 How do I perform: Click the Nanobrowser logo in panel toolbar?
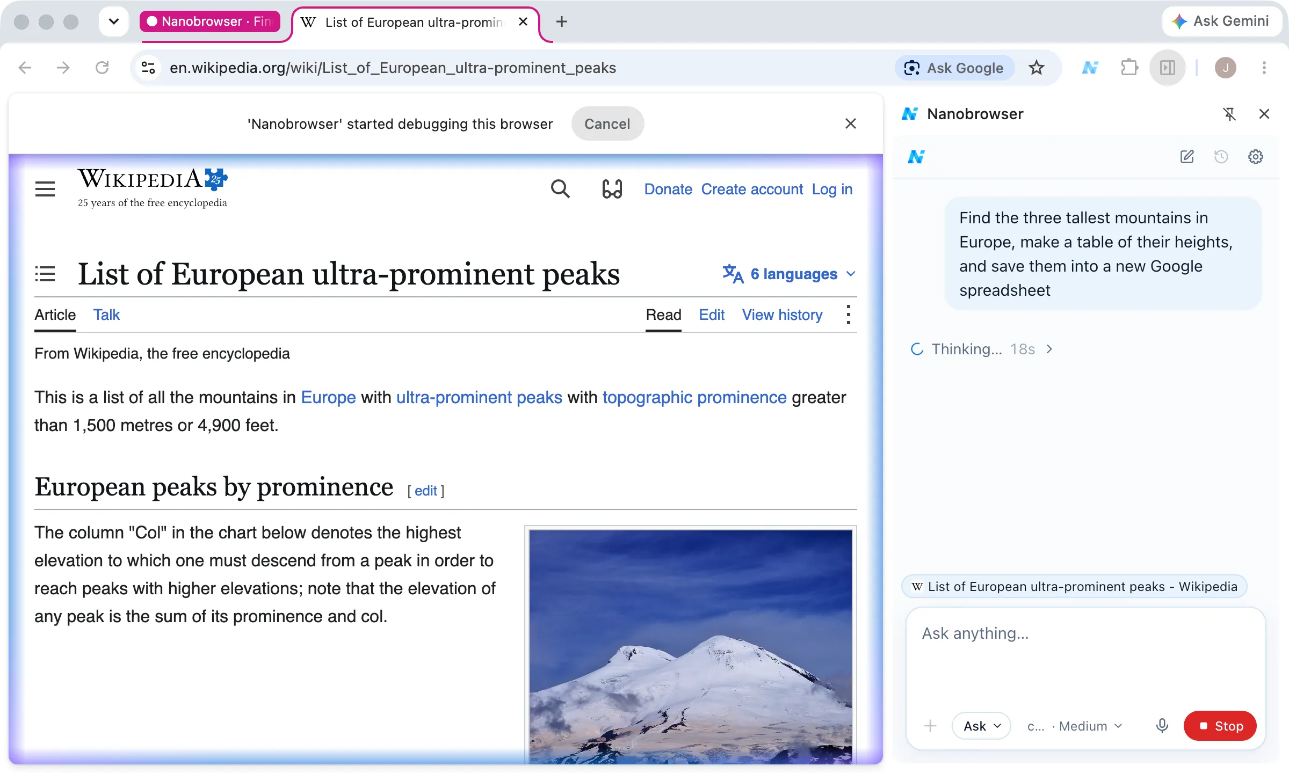916,157
